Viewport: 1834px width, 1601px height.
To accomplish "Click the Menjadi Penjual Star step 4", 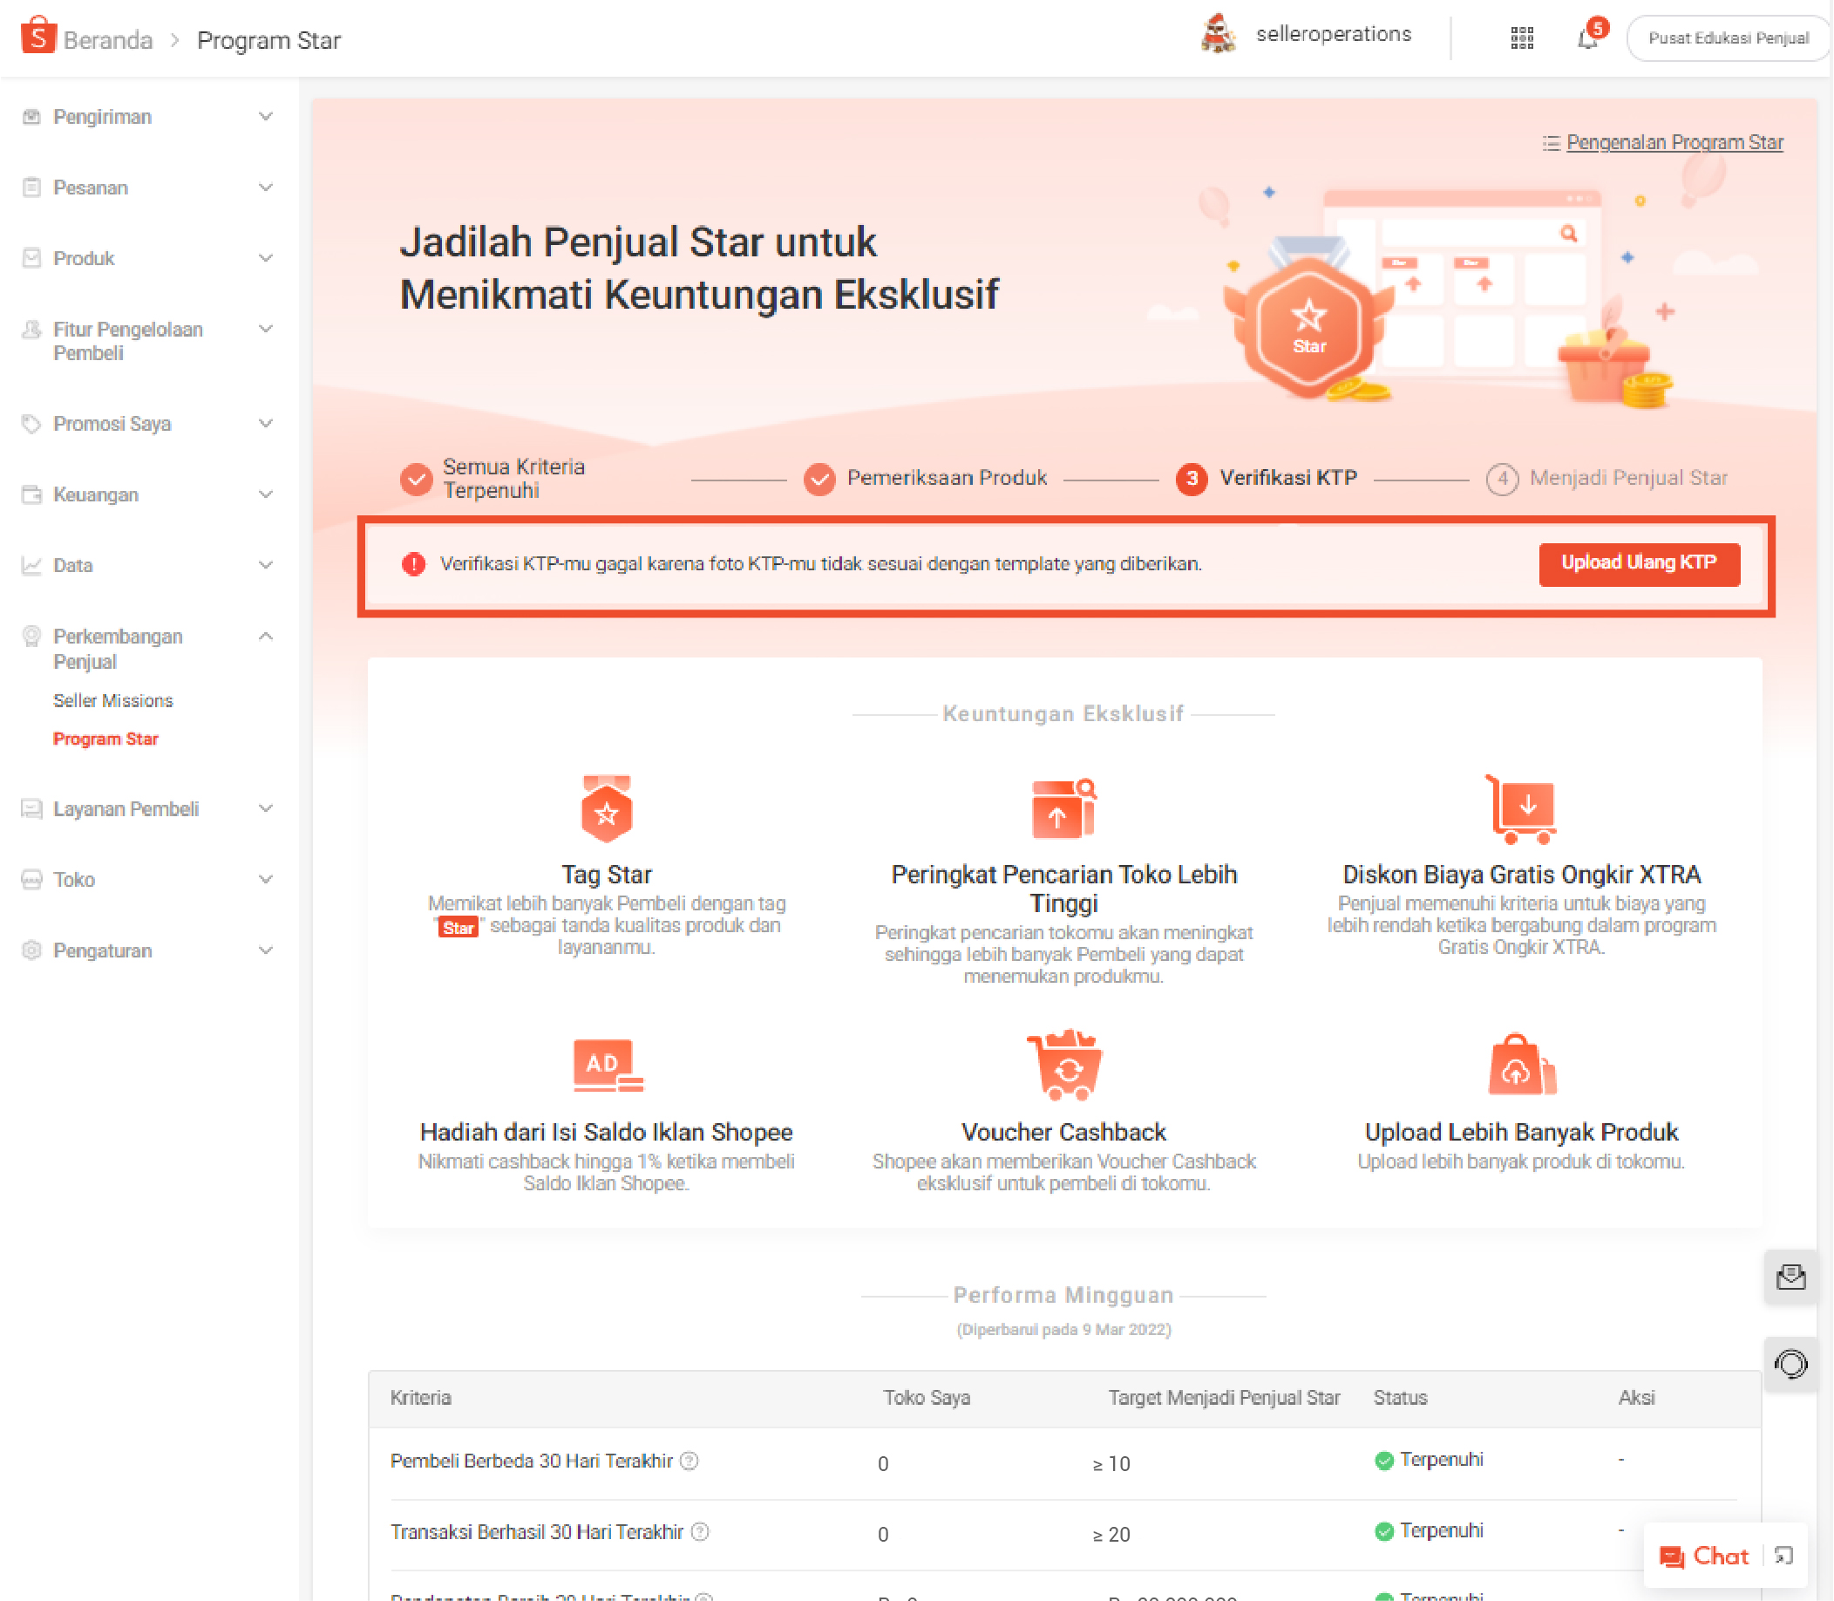I will pos(1606,479).
